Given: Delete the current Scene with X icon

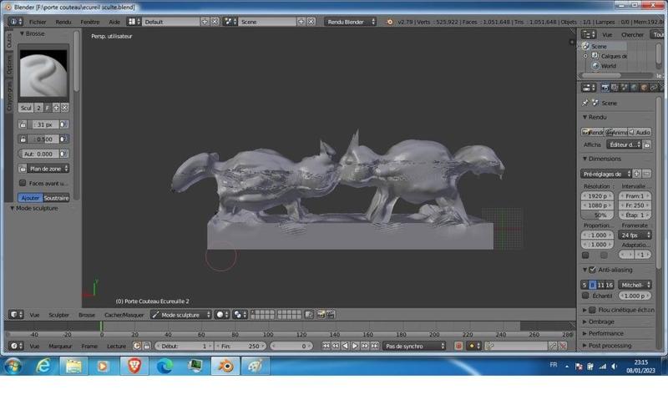Looking at the screenshot, I should click(x=312, y=22).
